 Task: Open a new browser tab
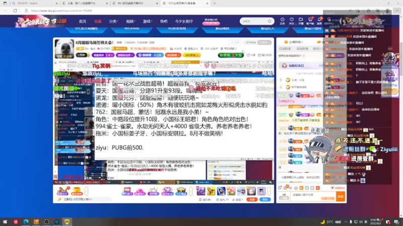(215, 4)
